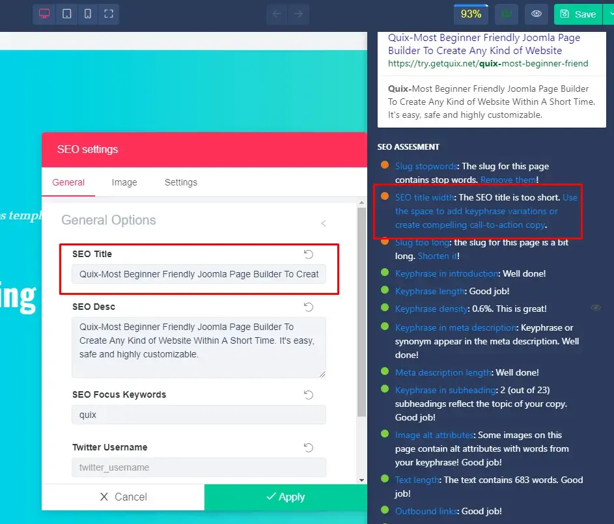Click the green icon next to 93%

507,14
